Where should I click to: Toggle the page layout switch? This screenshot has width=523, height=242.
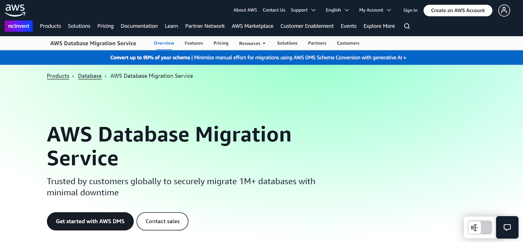(480, 228)
